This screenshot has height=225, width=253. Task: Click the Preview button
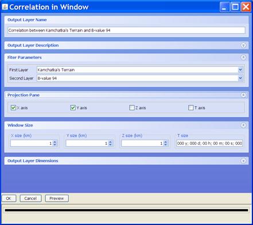(x=57, y=199)
